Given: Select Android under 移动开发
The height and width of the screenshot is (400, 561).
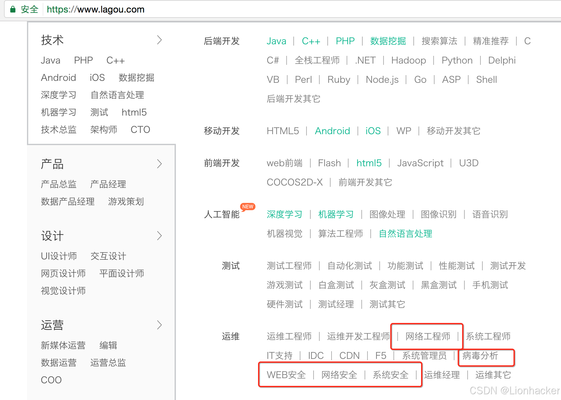Looking at the screenshot, I should pyautogui.click(x=332, y=131).
